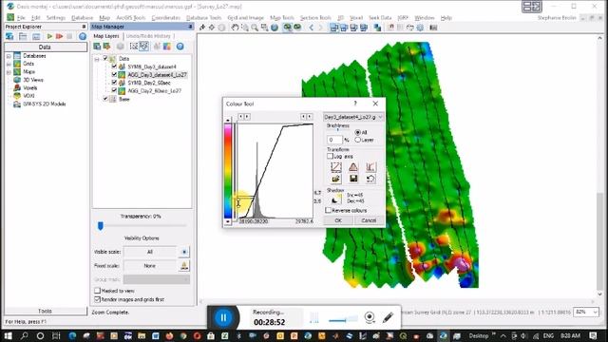Click the colour palette icon in Map Manager
This screenshot has height=342, width=608.
coord(167,47)
